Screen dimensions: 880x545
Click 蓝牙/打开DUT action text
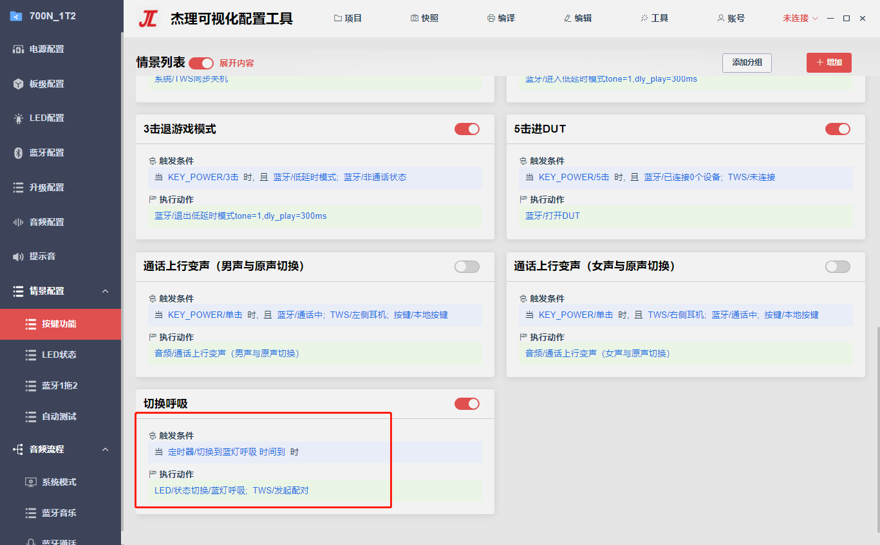click(553, 216)
